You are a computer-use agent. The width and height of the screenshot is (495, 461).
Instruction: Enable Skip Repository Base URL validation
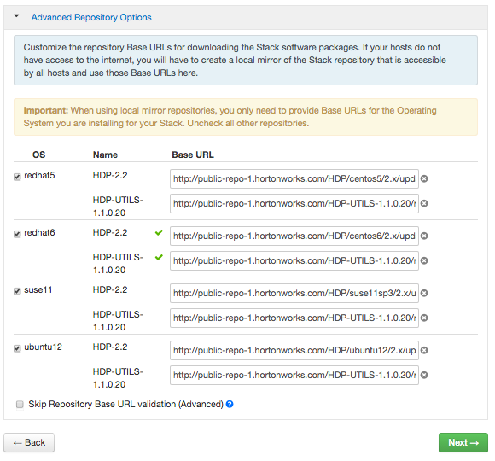20,404
